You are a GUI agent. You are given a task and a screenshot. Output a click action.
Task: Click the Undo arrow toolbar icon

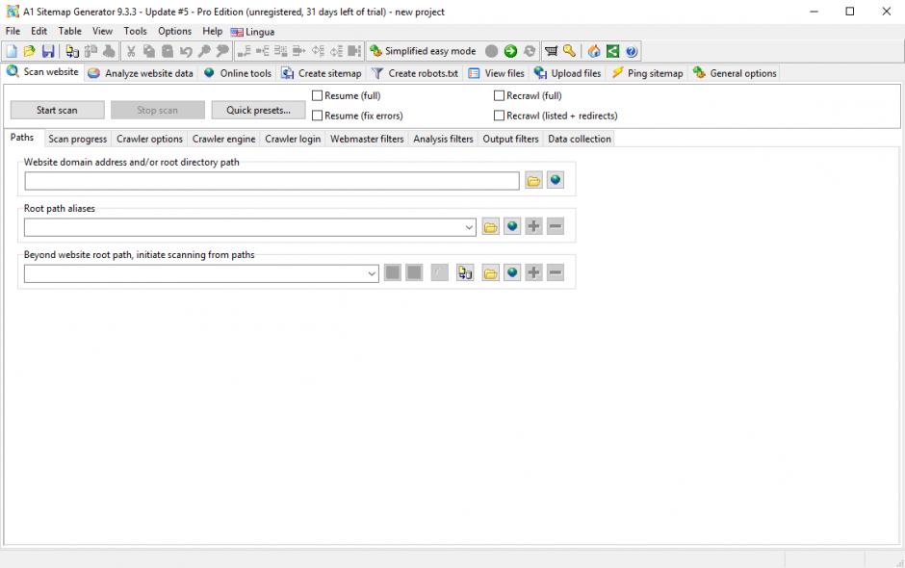(x=186, y=51)
